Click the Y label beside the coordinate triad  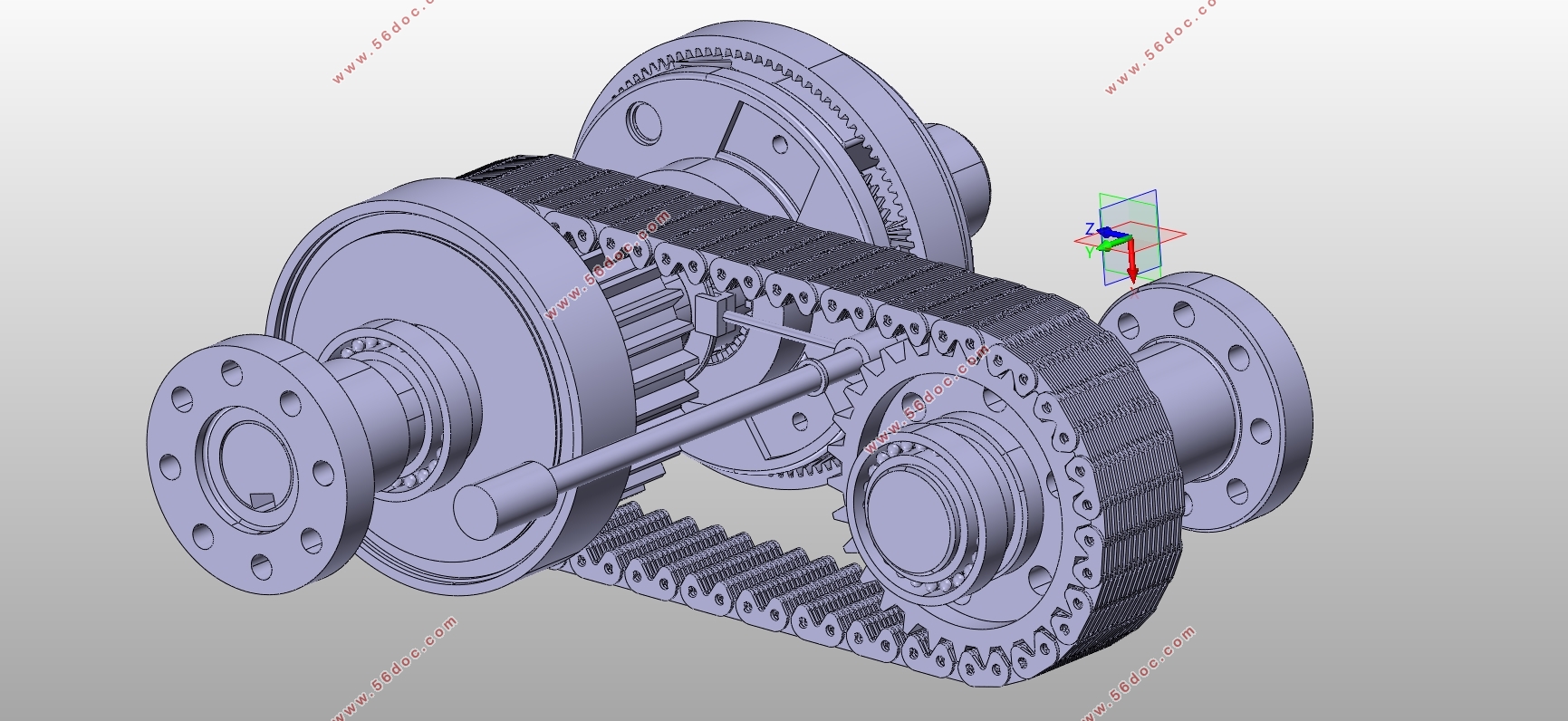[x=1090, y=253]
